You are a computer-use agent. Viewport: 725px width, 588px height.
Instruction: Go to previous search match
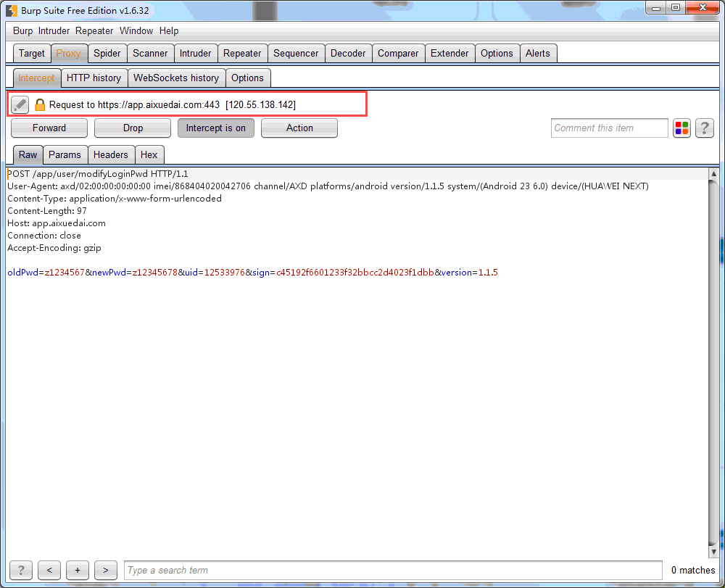click(x=49, y=570)
